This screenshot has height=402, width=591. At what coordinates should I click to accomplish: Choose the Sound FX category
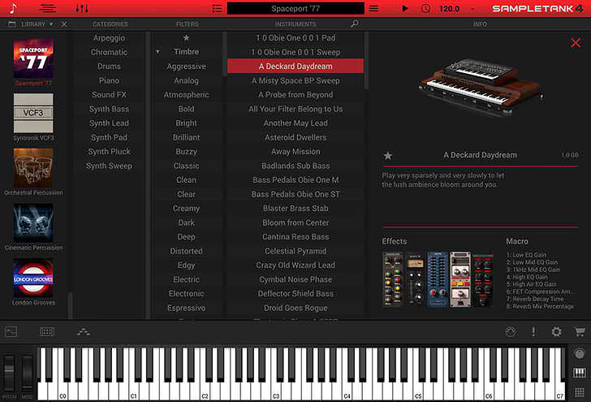[109, 95]
